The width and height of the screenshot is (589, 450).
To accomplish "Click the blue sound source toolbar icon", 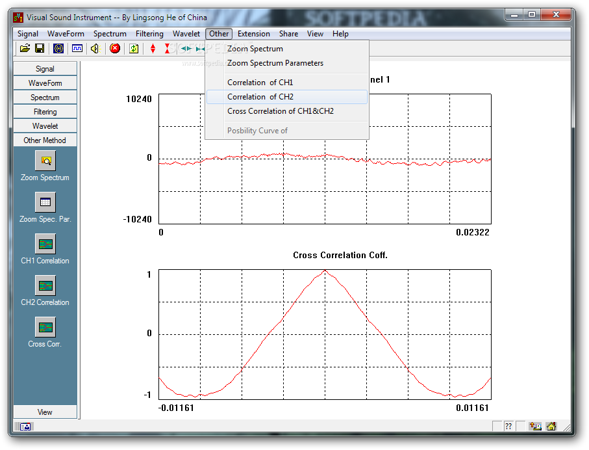I will (58, 48).
